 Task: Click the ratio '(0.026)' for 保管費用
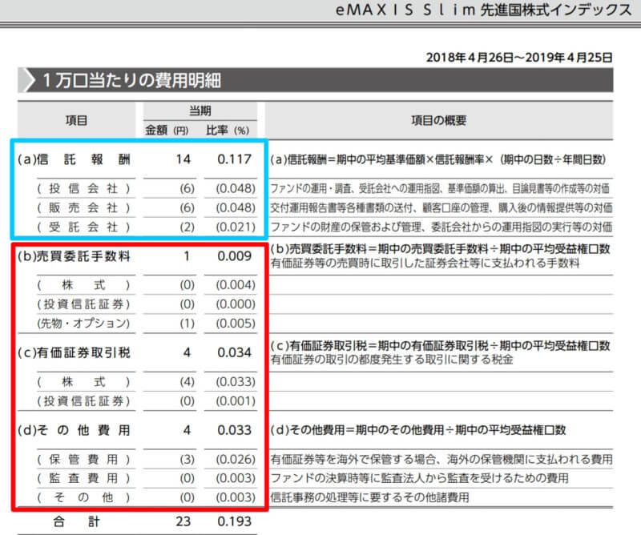coord(236,460)
